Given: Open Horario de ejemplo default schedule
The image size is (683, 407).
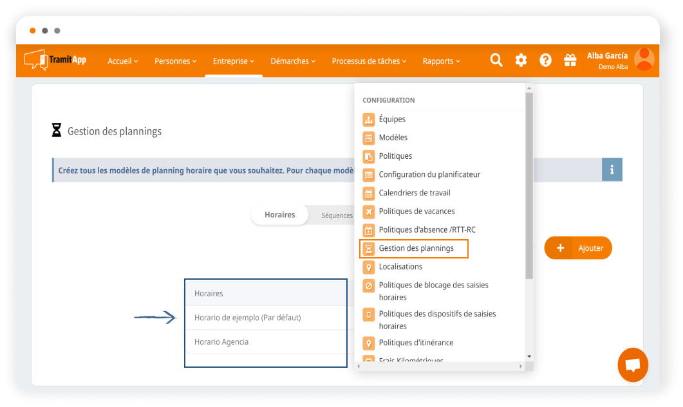Looking at the screenshot, I should [x=247, y=318].
